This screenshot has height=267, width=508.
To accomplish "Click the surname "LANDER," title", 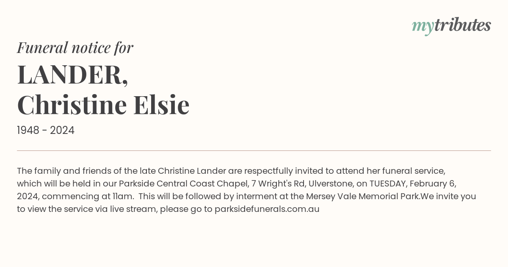I will click(x=72, y=75).
